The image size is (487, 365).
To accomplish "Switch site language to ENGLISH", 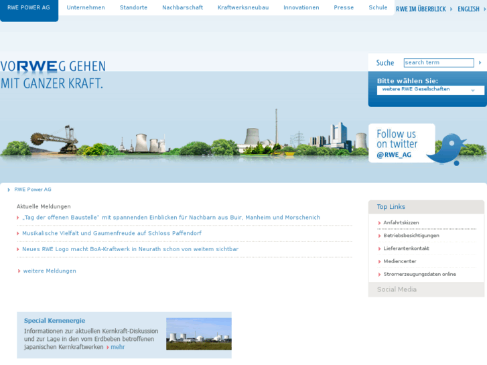I will [x=468, y=9].
